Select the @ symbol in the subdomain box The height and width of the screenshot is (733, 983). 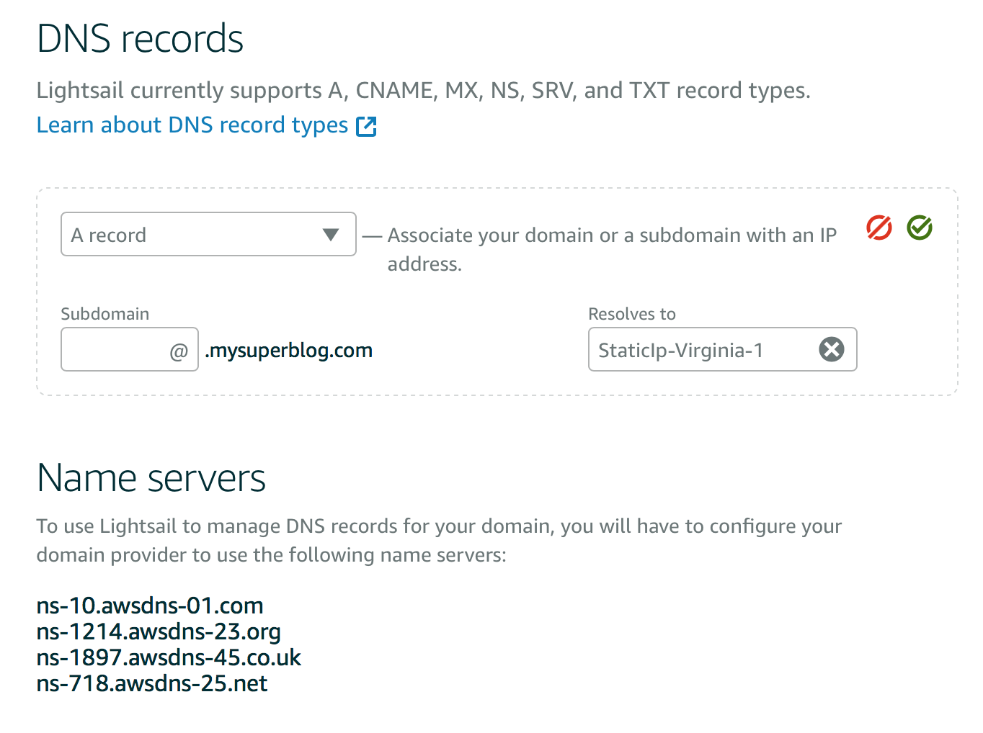coord(179,351)
